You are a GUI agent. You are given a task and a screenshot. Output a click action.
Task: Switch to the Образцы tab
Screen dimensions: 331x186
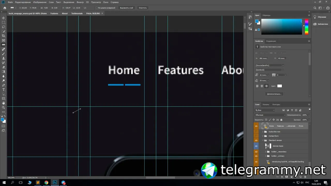266,15
